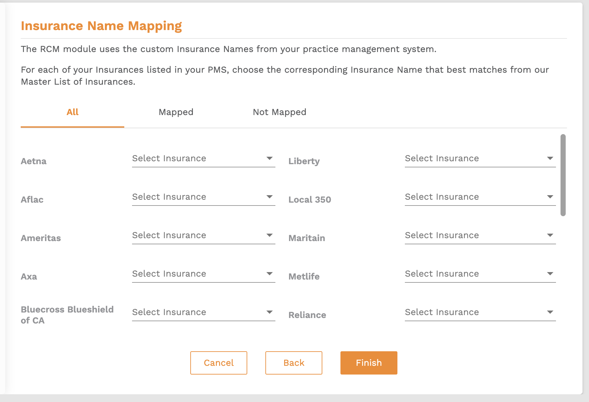Click the Maritain insurance label
This screenshot has width=589, height=402.
[x=307, y=238]
